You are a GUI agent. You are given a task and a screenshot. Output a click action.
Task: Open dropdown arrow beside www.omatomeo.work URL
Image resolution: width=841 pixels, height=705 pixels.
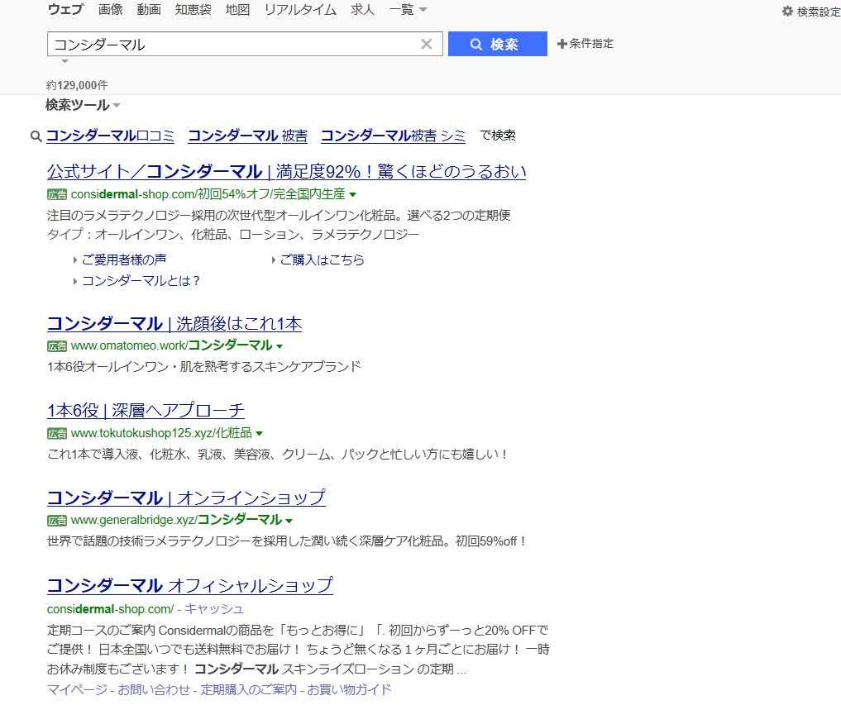(x=280, y=346)
